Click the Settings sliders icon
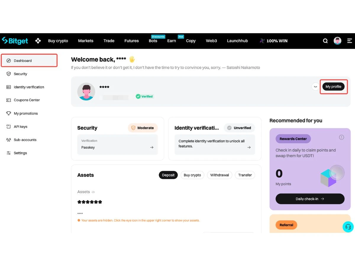 [x=9, y=153]
